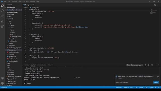Open gradlew.bat file
The height and width of the screenshot is (91, 161).
(x=12, y=57)
